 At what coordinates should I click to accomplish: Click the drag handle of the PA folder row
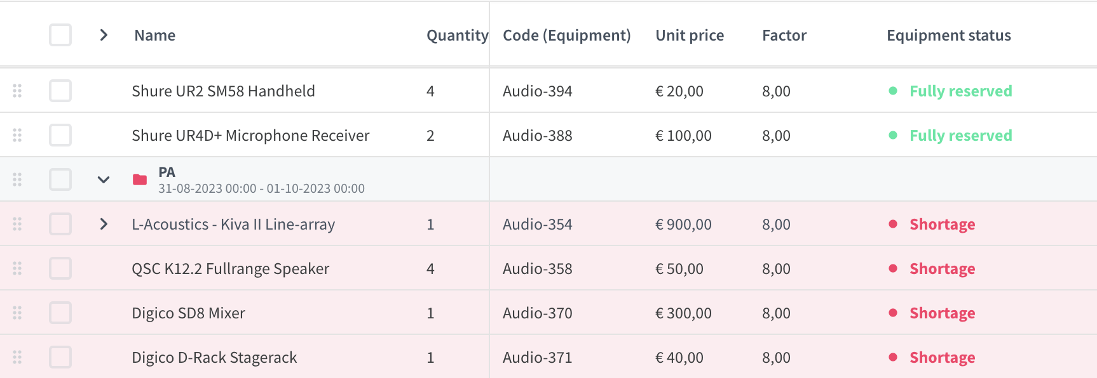(x=17, y=179)
